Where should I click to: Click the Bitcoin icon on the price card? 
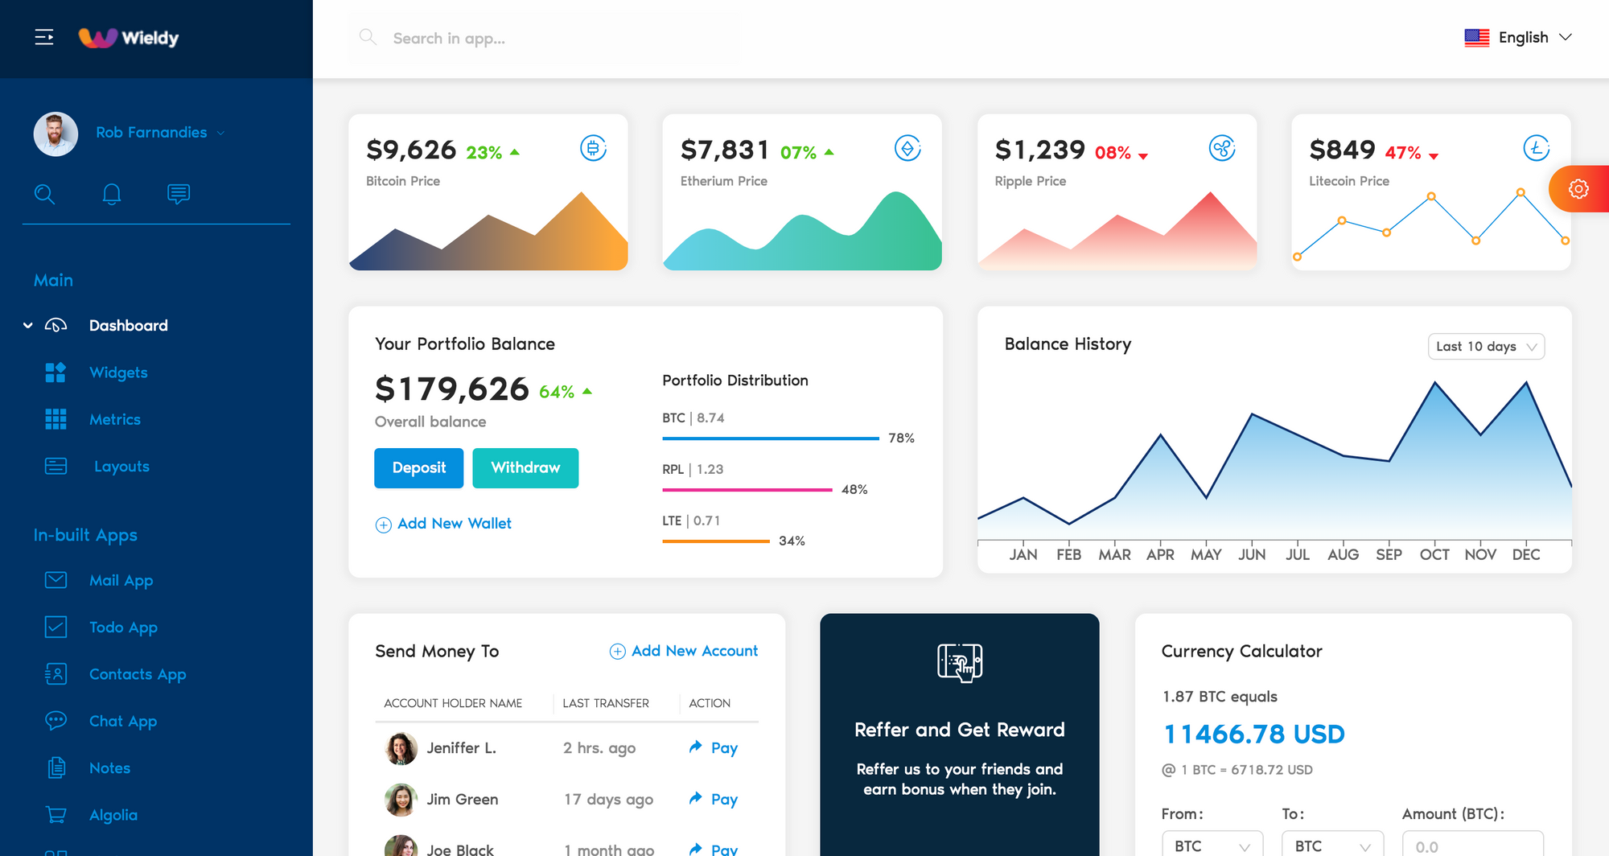(x=594, y=149)
